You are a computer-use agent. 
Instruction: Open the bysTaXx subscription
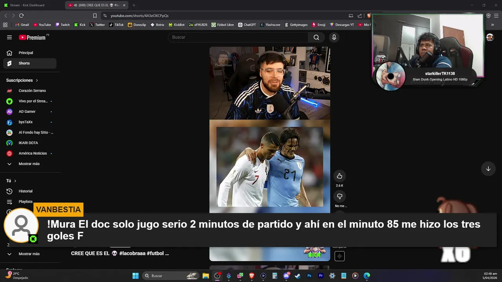coord(29,122)
